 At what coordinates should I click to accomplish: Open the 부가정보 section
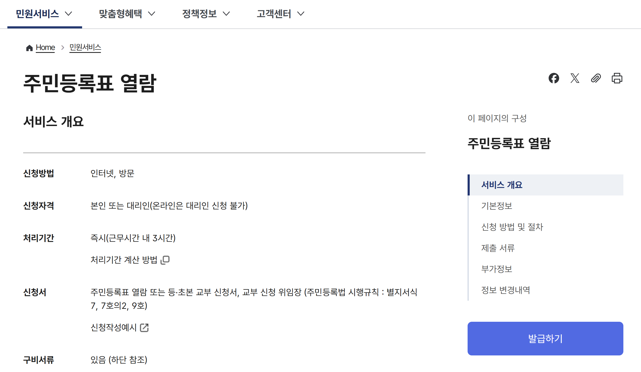coord(496,269)
